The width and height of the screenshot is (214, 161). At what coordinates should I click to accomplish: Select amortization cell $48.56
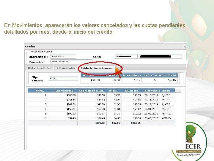pos(92,95)
